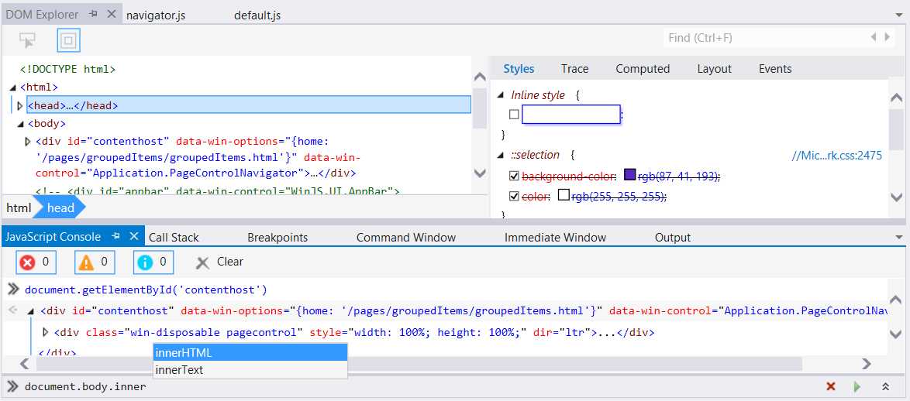Switch to the default.js tab

tap(257, 15)
